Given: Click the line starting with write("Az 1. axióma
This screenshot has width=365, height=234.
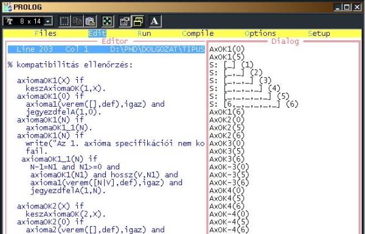Looking at the screenshot, I should coord(115,143).
